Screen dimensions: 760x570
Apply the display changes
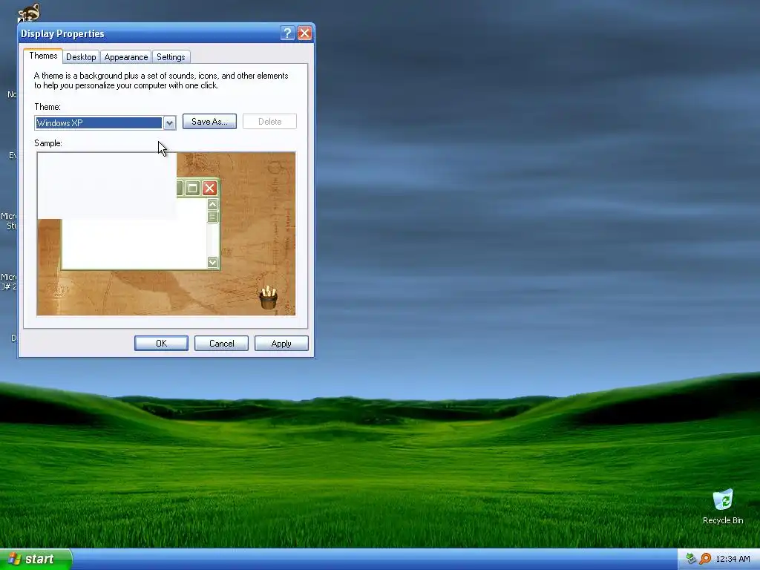[x=281, y=343]
